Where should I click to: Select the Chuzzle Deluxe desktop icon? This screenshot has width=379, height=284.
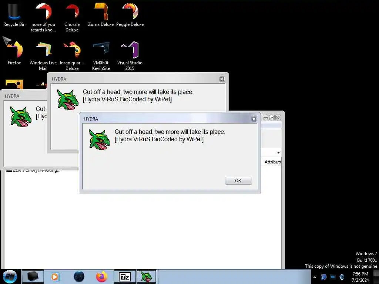pos(72,17)
